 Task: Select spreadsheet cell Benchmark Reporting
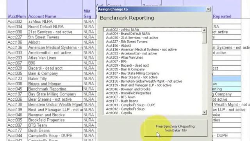click(x=55, y=89)
